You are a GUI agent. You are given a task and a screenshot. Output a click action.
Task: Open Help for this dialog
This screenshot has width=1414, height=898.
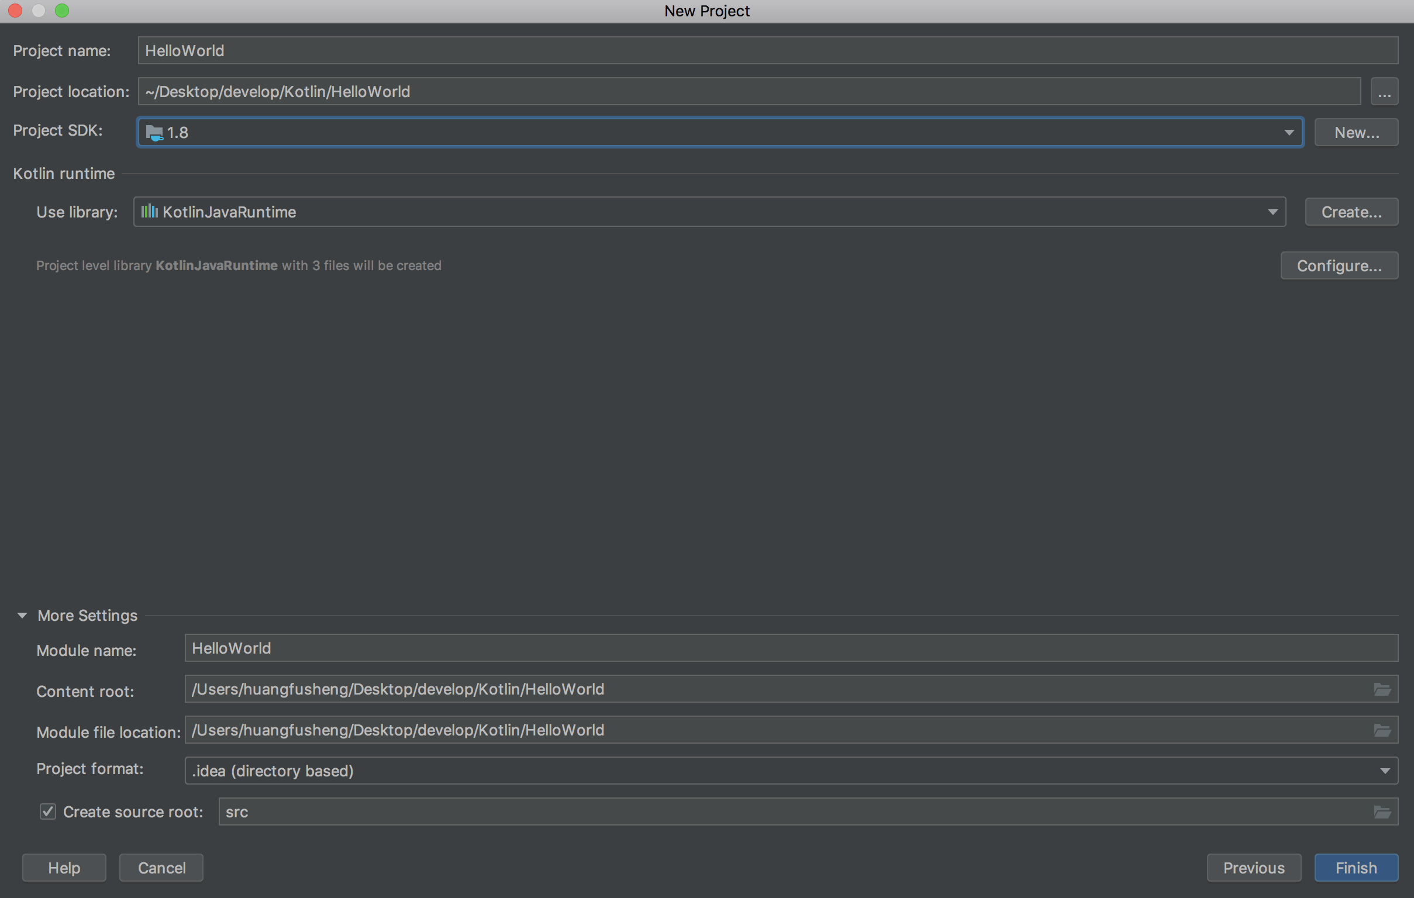point(64,868)
